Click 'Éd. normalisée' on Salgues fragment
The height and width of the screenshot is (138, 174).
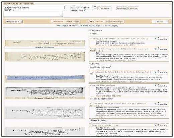[x=162, y=126]
